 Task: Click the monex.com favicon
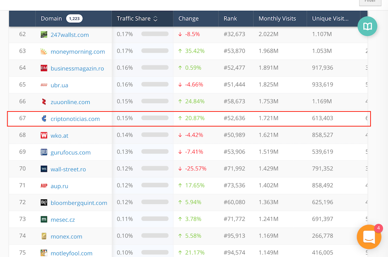click(x=44, y=236)
